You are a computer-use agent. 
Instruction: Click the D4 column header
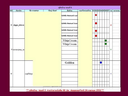click(x=101, y=10)
